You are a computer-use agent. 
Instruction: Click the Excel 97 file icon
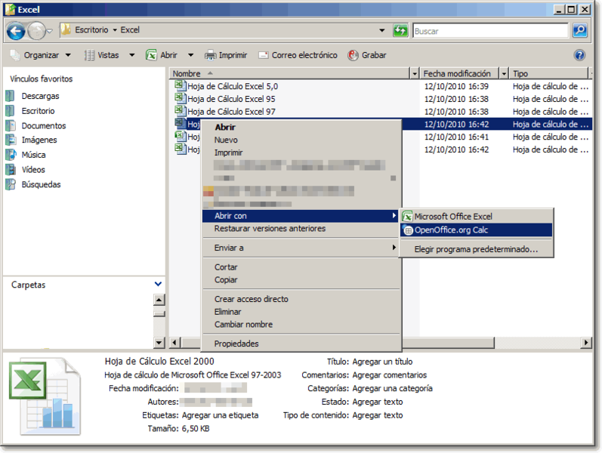tap(180, 110)
